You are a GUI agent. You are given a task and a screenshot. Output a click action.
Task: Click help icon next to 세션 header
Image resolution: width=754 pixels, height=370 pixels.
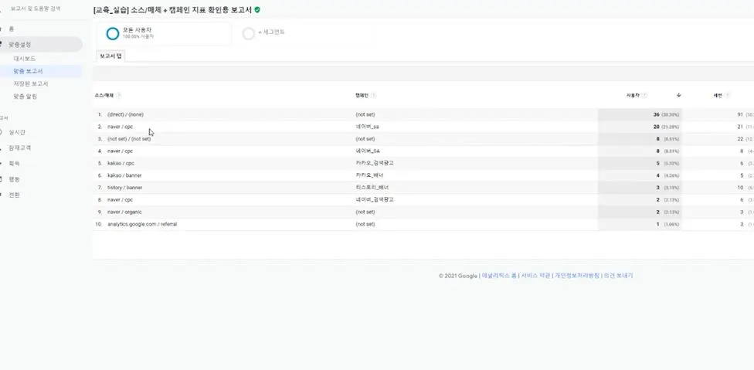[x=727, y=95]
